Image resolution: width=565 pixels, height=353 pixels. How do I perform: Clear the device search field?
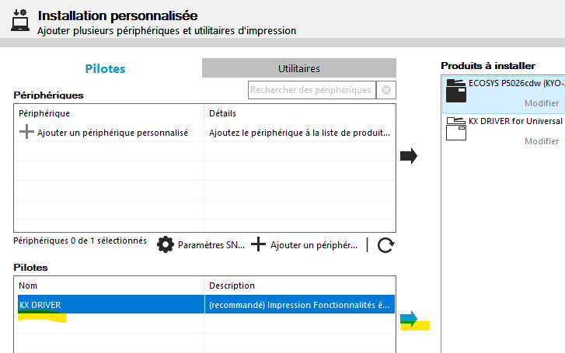(x=385, y=90)
